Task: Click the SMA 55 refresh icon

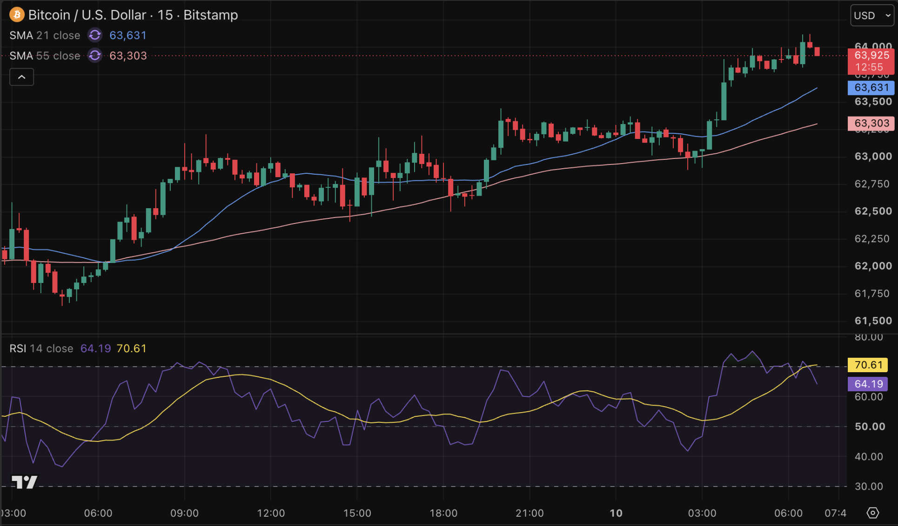Action: click(x=95, y=56)
